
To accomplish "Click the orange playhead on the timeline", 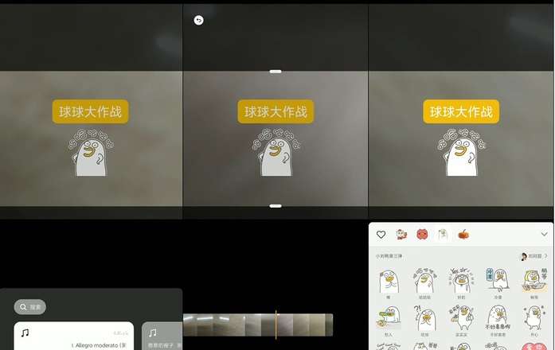I will pyautogui.click(x=276, y=325).
